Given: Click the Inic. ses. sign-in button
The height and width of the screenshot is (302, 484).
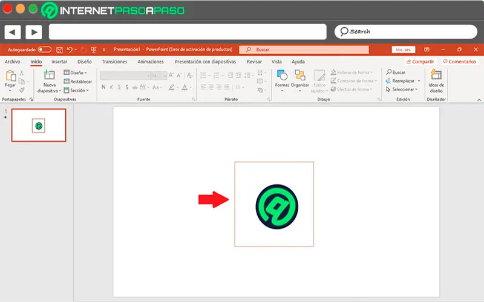Looking at the screenshot, I should pos(404,50).
